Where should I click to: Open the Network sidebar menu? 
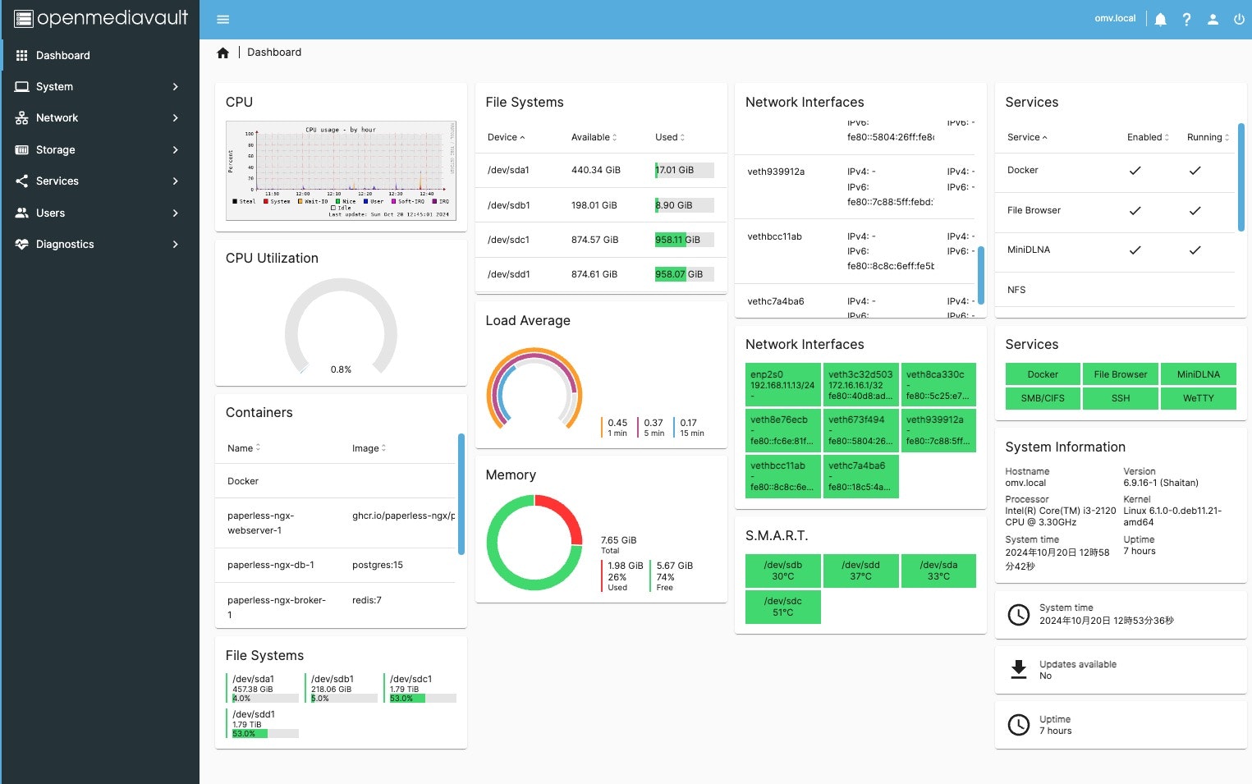click(x=99, y=118)
